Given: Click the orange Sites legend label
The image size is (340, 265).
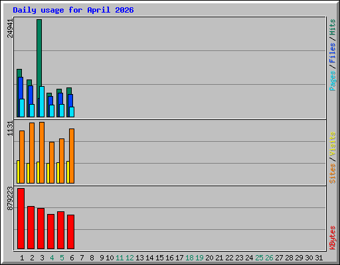Looking at the screenshot, I should click(x=332, y=174).
